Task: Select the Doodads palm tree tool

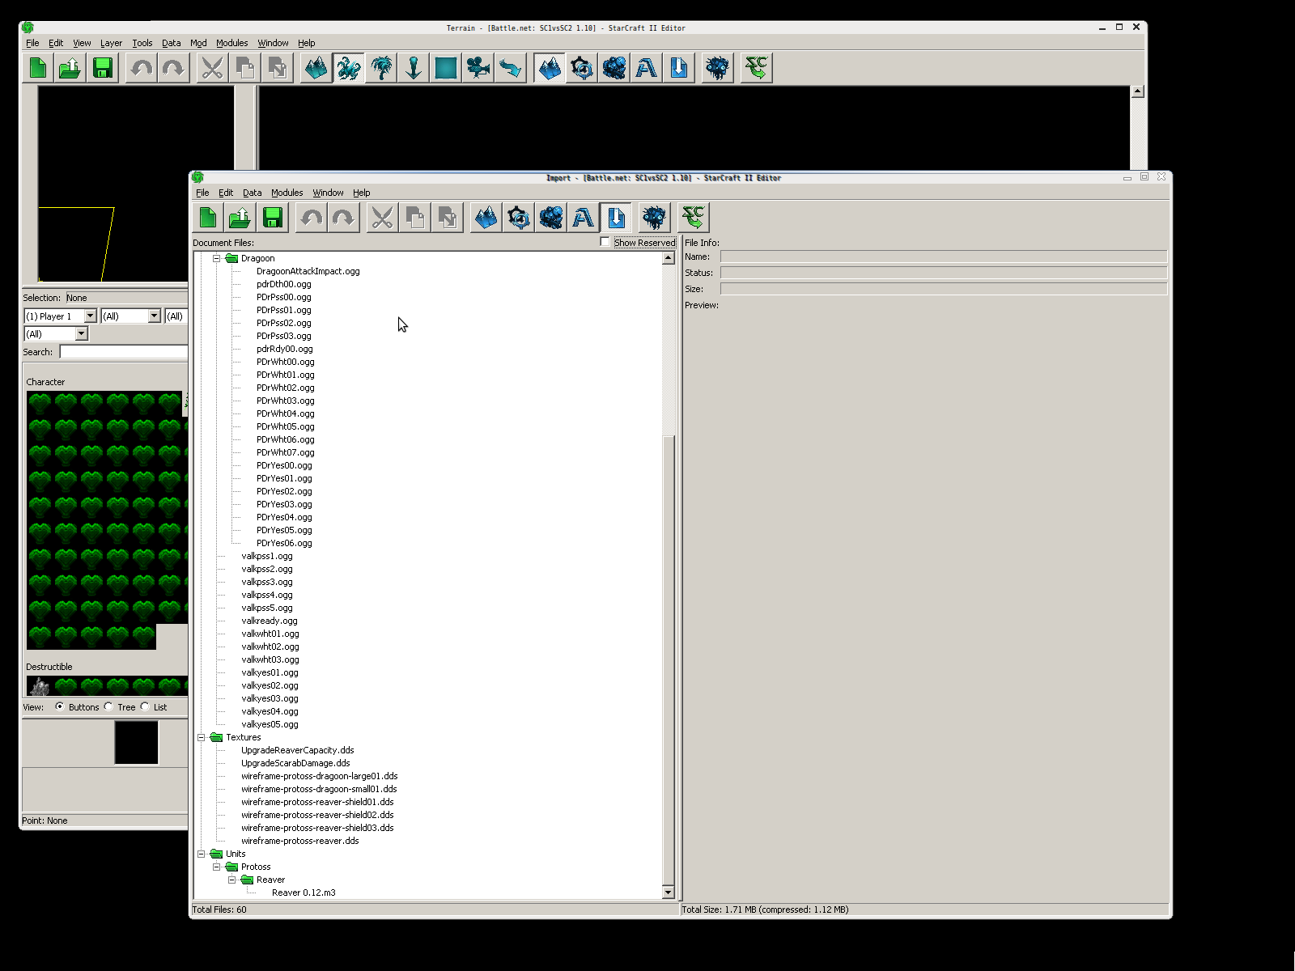Action: [381, 68]
